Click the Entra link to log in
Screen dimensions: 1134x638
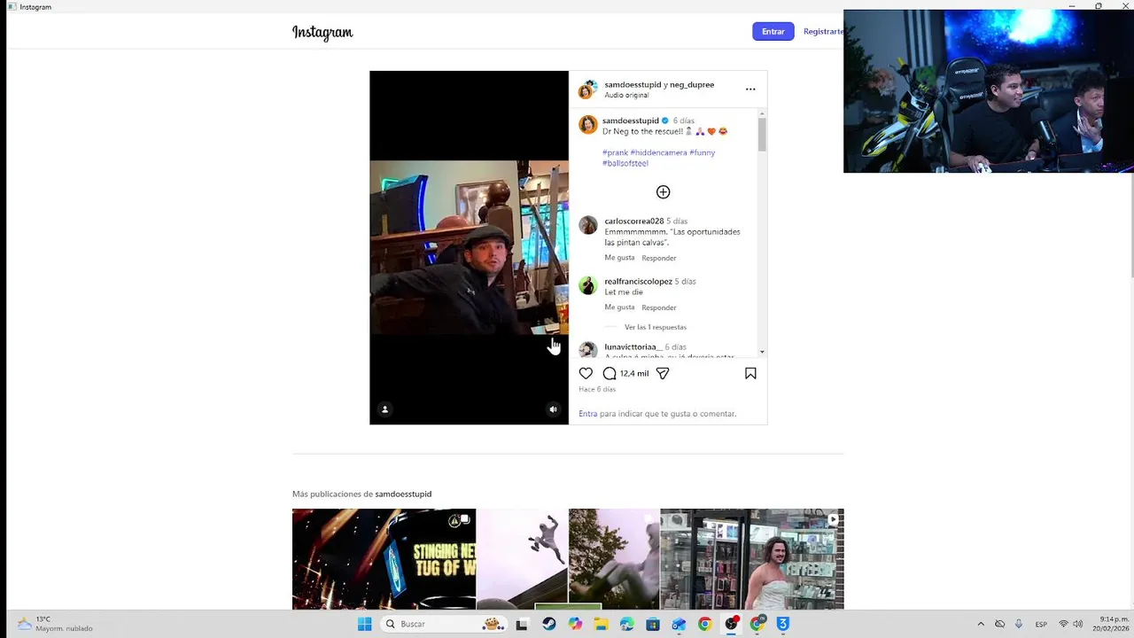tap(587, 414)
